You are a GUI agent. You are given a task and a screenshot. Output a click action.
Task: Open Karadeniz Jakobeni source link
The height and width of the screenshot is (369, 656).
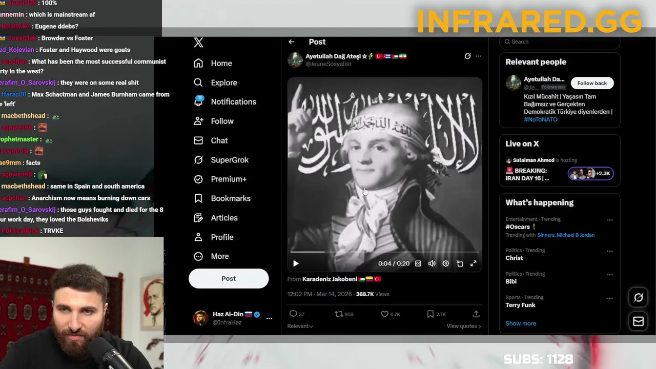tap(341, 279)
